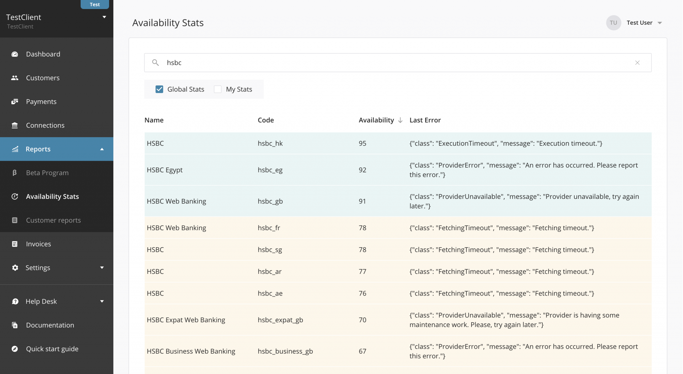Enable the My Stats checkbox
This screenshot has height=374, width=683.
(217, 89)
